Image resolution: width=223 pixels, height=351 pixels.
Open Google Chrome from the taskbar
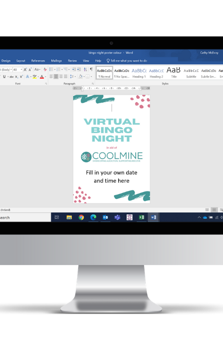[81, 217]
